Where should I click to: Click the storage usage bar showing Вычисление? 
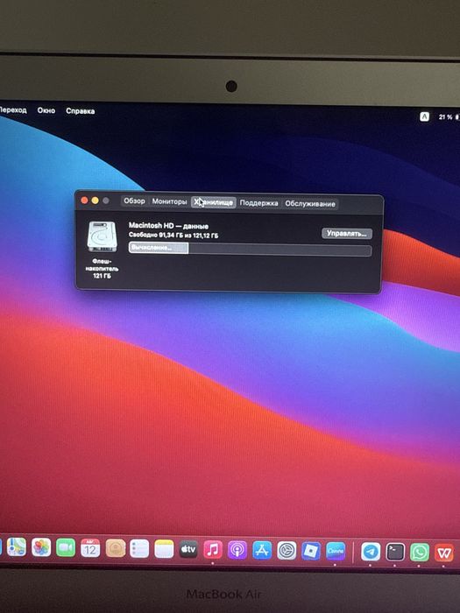(250, 249)
